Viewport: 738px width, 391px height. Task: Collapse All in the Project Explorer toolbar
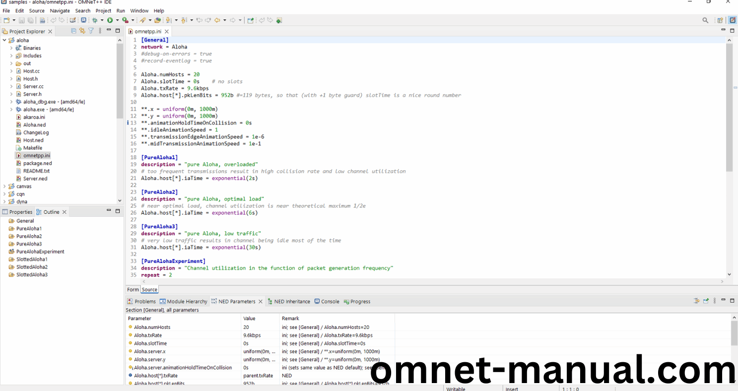(73, 31)
